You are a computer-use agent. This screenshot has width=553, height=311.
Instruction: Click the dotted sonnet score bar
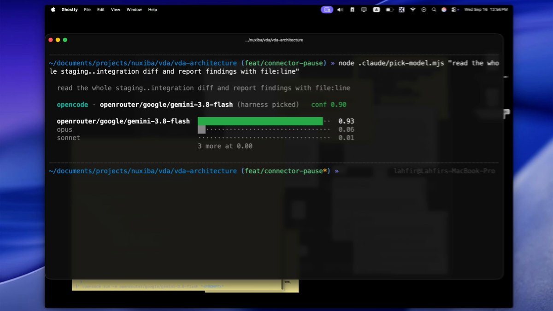click(x=264, y=138)
